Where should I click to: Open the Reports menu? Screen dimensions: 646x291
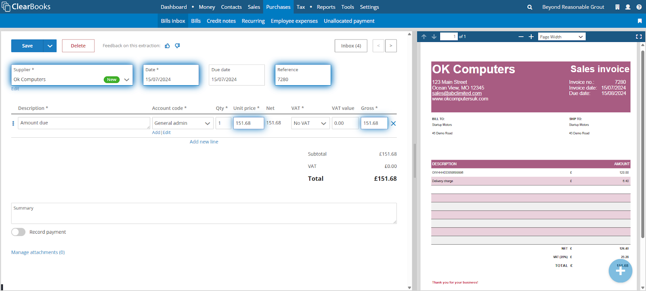coord(326,7)
